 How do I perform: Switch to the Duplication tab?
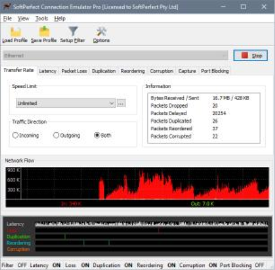[104, 71]
